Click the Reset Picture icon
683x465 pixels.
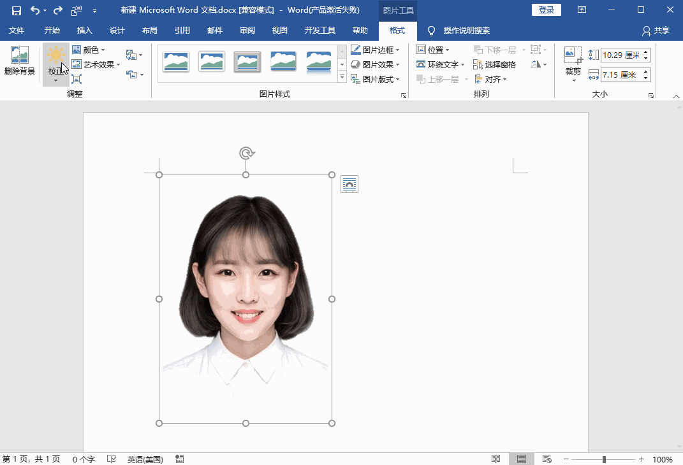[131, 75]
